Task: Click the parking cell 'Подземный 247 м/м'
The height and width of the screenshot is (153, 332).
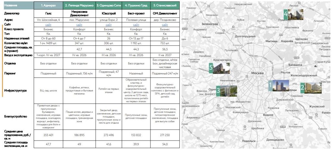Action: pyautogui.click(x=165, y=74)
